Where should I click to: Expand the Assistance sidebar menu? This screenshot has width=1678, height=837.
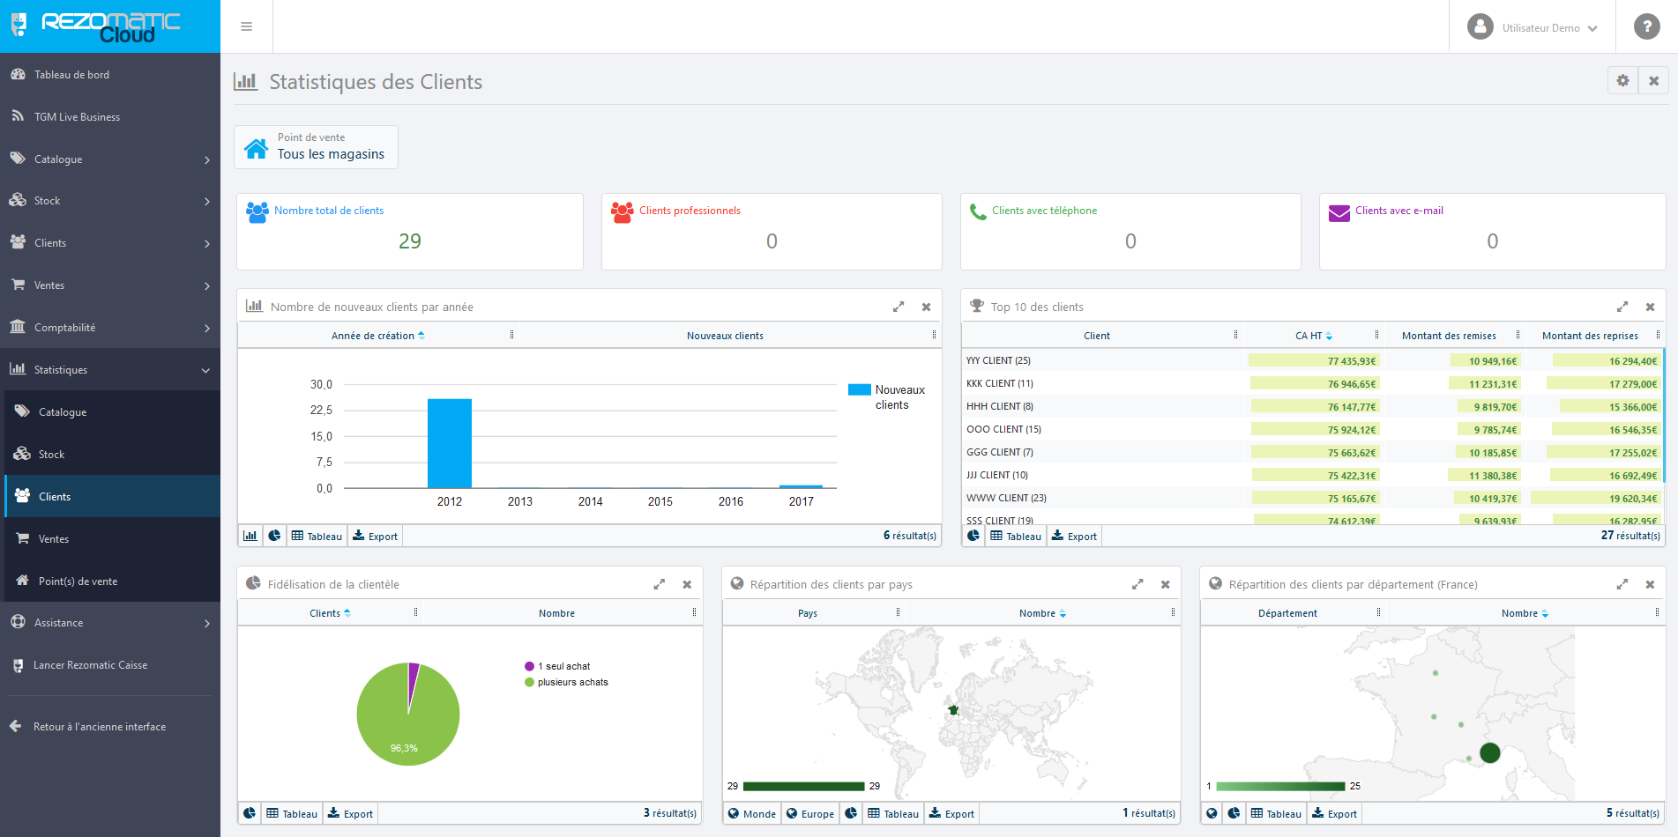[x=110, y=623]
